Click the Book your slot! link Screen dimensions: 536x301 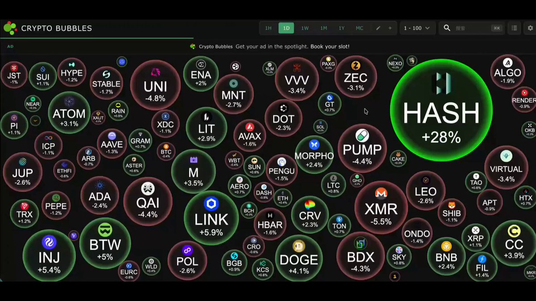[x=330, y=46]
